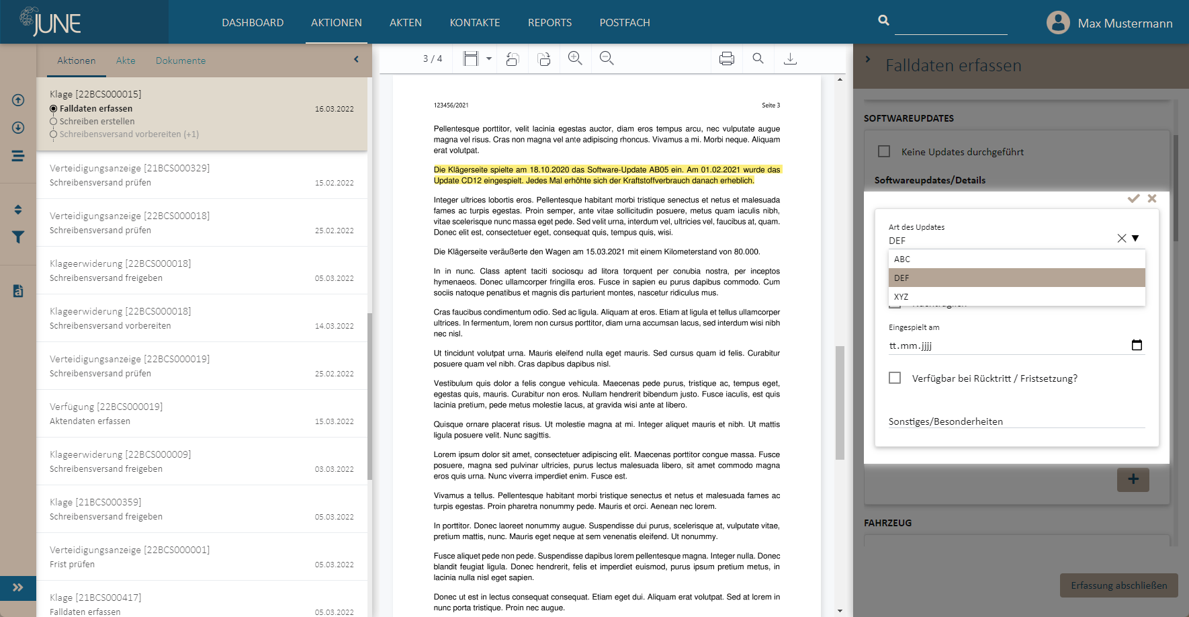Click the JUNE logo

point(50,22)
